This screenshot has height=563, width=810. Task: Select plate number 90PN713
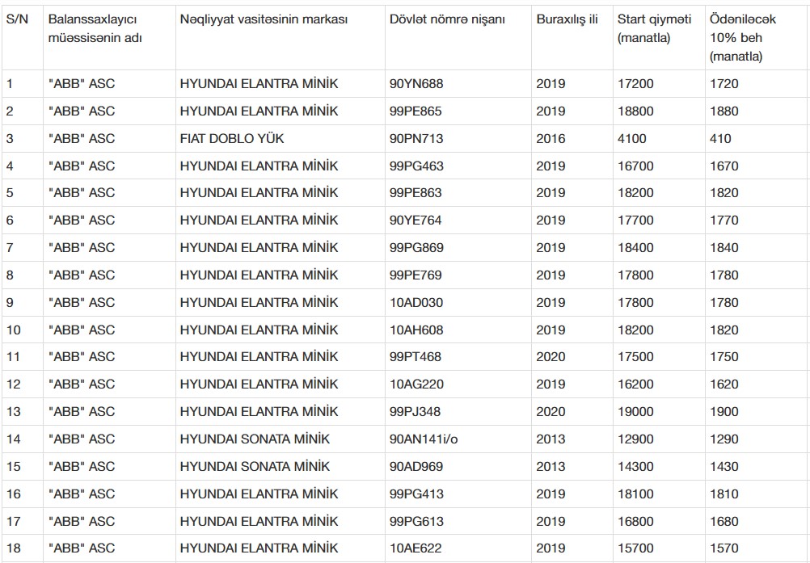coord(416,138)
